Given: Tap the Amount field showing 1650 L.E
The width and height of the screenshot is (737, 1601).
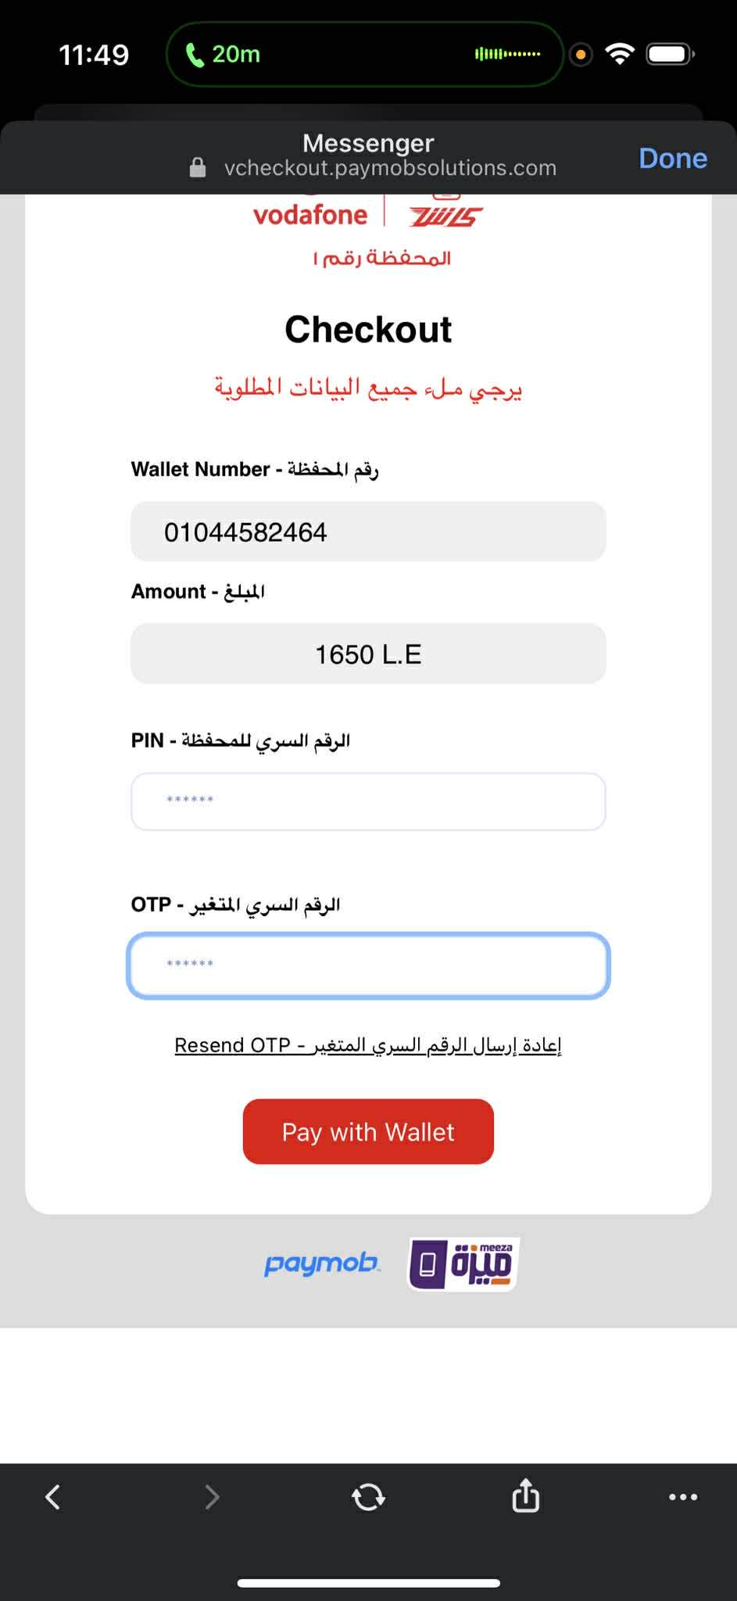Looking at the screenshot, I should pyautogui.click(x=368, y=654).
